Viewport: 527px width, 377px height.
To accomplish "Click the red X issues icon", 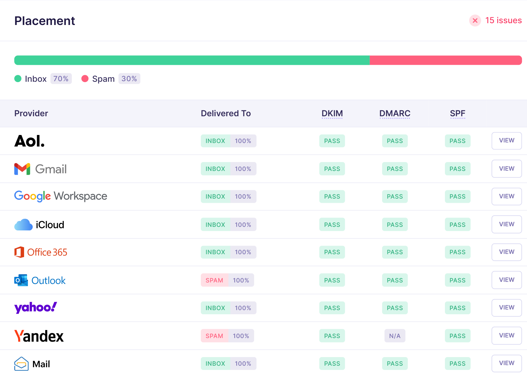I will click(x=475, y=21).
